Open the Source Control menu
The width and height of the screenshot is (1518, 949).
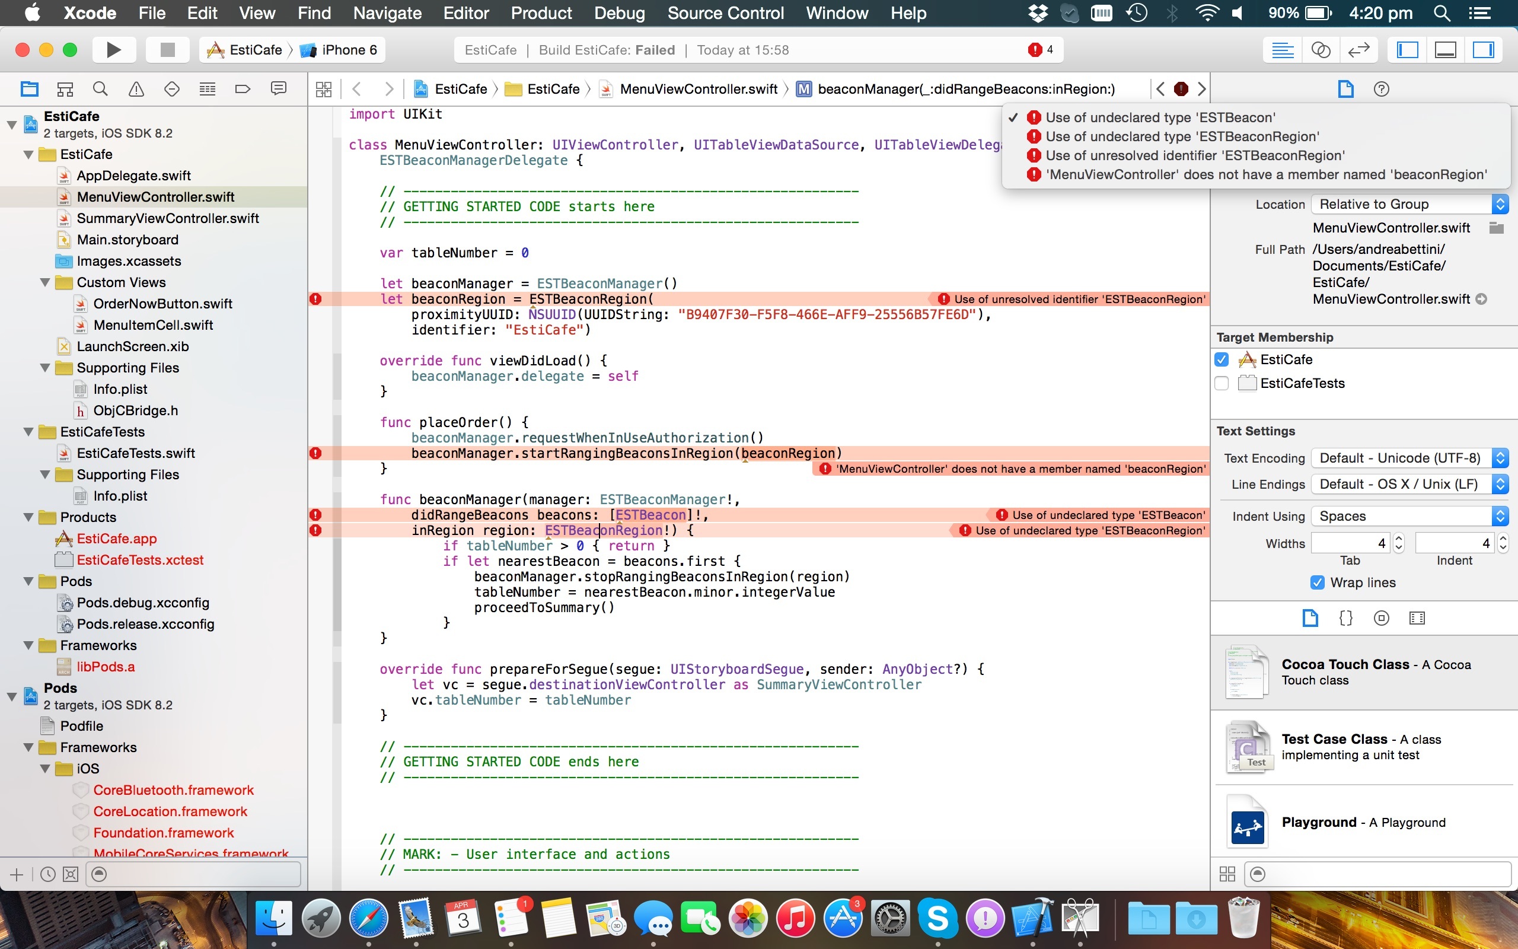tap(725, 13)
